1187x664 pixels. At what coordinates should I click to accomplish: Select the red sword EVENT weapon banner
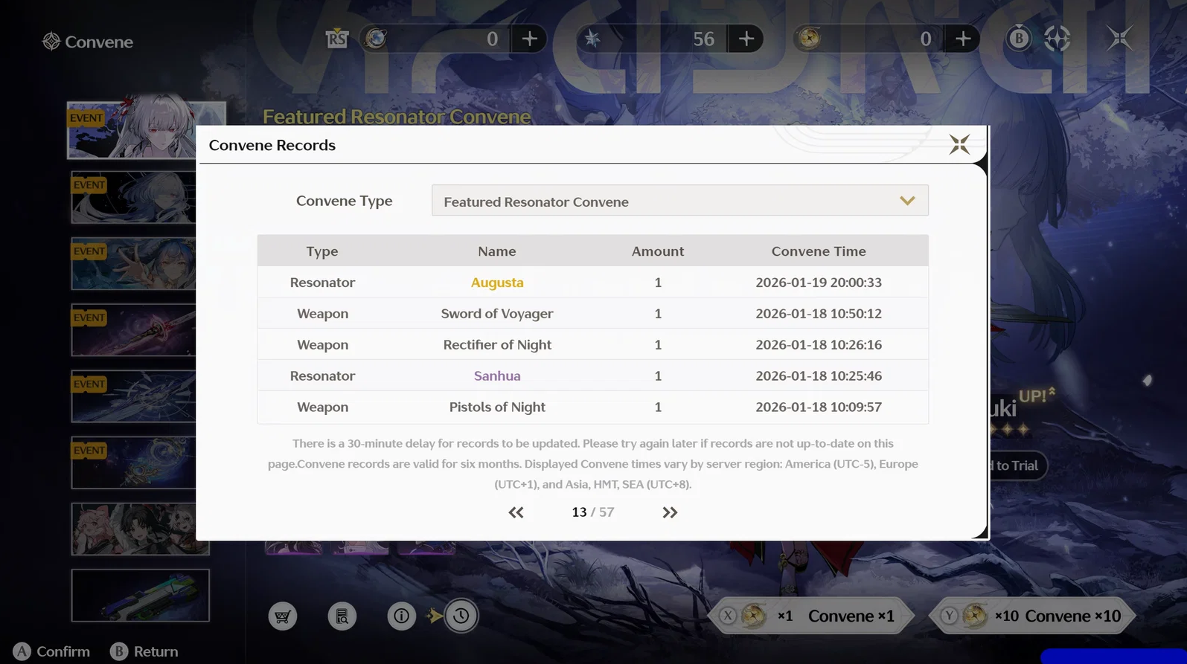click(134, 330)
